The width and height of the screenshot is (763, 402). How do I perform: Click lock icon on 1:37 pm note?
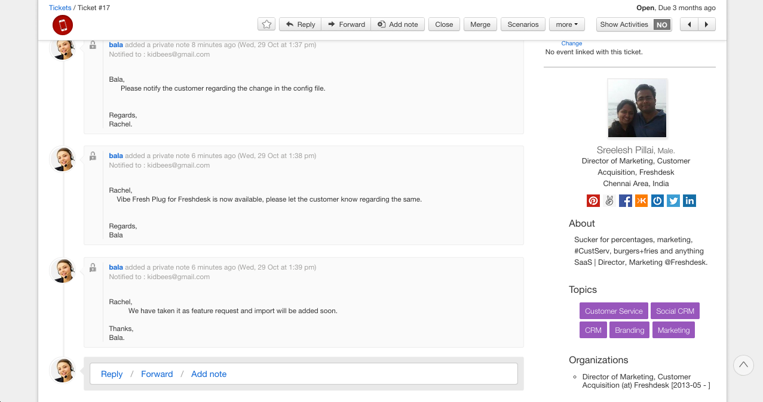pos(93,45)
